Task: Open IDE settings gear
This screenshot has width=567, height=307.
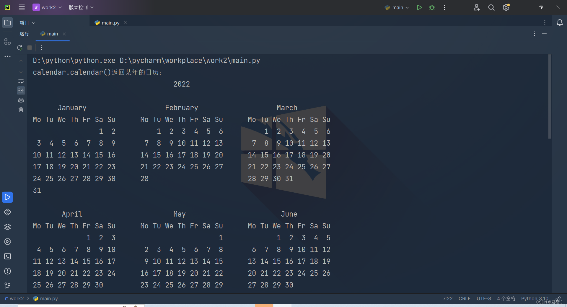Action: click(x=506, y=7)
